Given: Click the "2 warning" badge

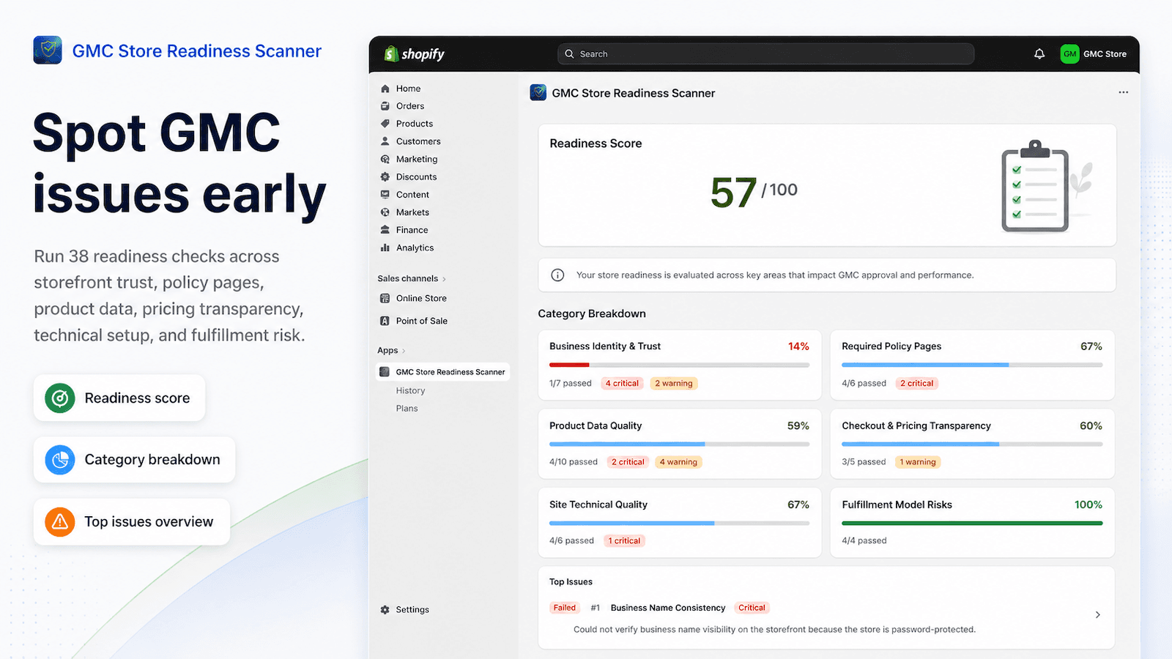Looking at the screenshot, I should pyautogui.click(x=674, y=384).
